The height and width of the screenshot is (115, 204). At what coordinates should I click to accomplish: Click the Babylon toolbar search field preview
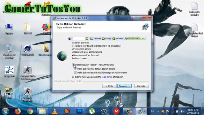(x=79, y=39)
